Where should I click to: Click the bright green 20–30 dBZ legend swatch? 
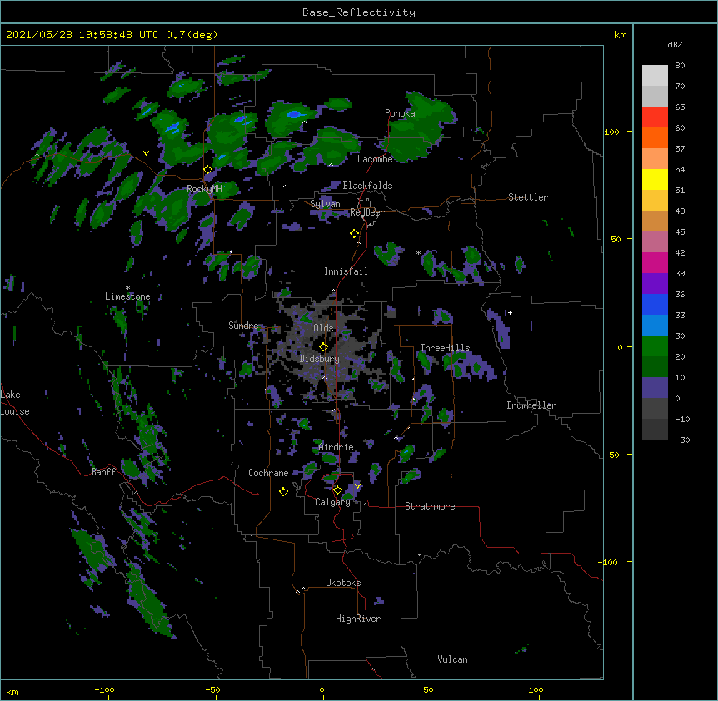(x=655, y=346)
